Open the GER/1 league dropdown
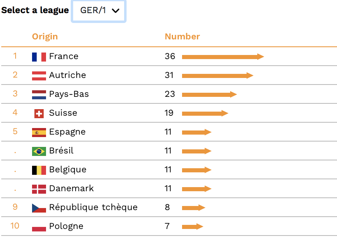Screen dimensions: 337x238 coord(99,11)
